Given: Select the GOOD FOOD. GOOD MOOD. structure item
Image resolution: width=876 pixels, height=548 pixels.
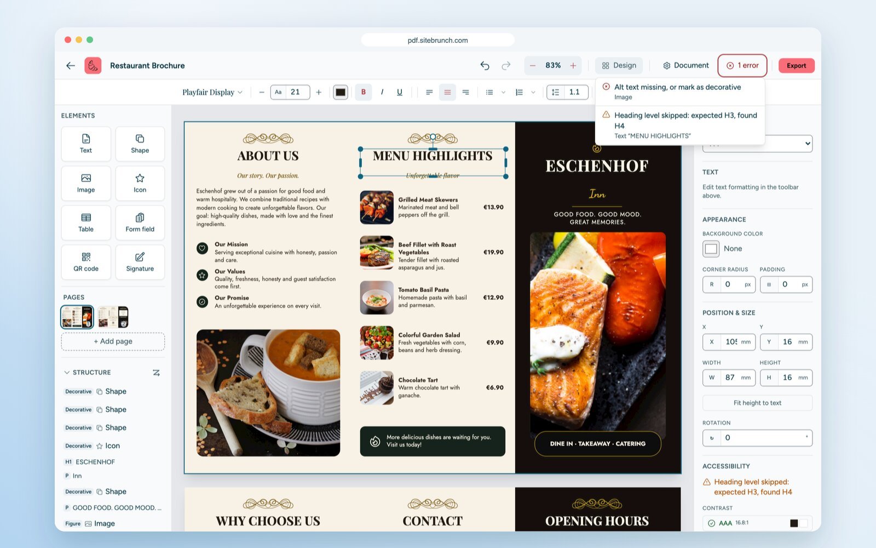Looking at the screenshot, I should [x=113, y=507].
